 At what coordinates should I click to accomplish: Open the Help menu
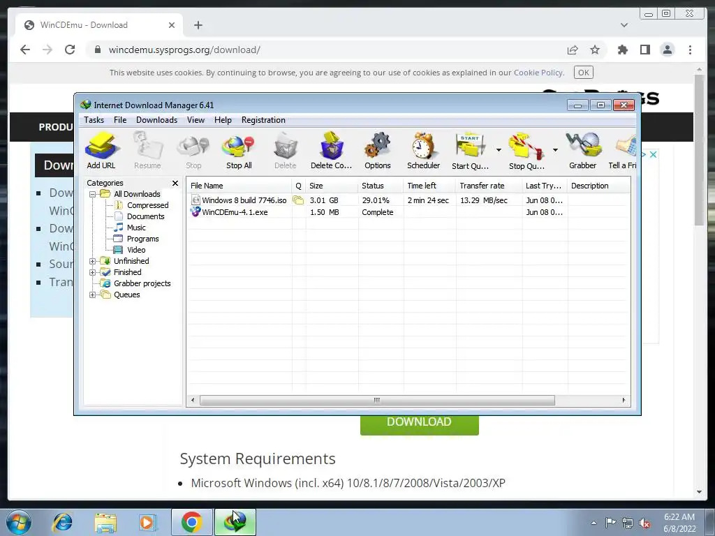[223, 120]
